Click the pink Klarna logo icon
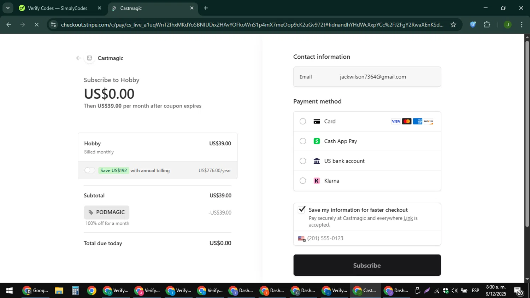The width and height of the screenshot is (530, 298). click(x=317, y=181)
